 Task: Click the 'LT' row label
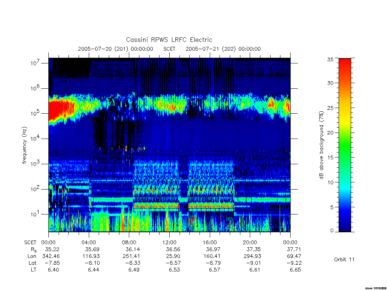34,270
